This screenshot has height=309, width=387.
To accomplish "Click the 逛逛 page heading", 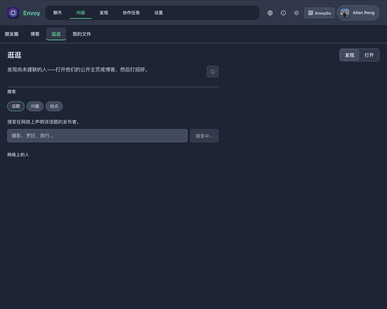I will point(14,55).
